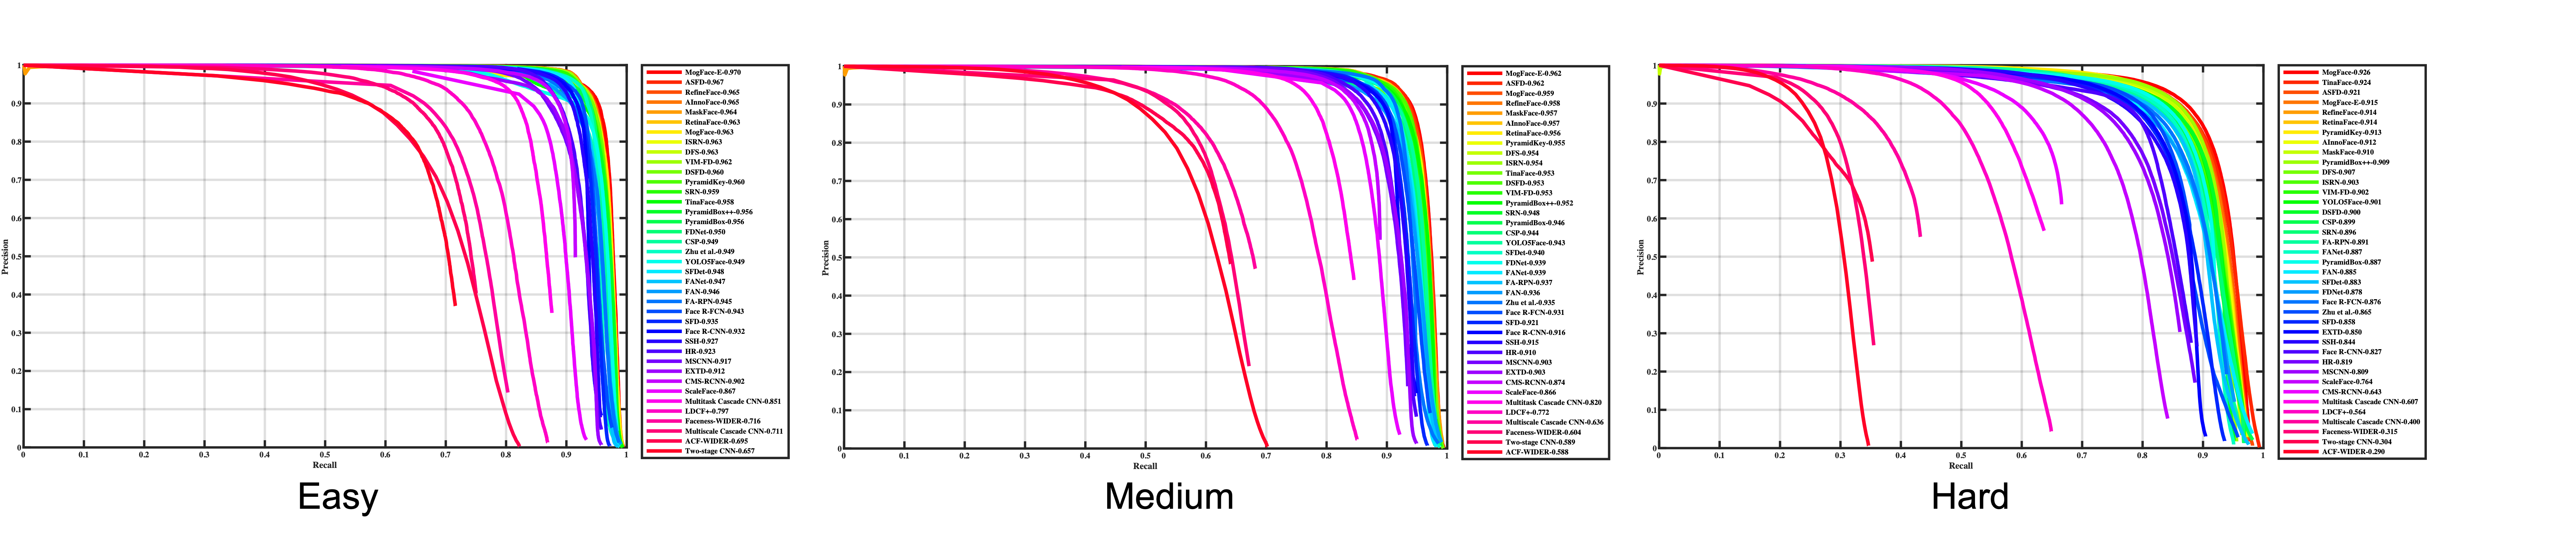The height and width of the screenshot is (539, 2576).
Task: Click 'Multitask Cascade CNN-0.820' legend label
Action: [x=1553, y=402]
